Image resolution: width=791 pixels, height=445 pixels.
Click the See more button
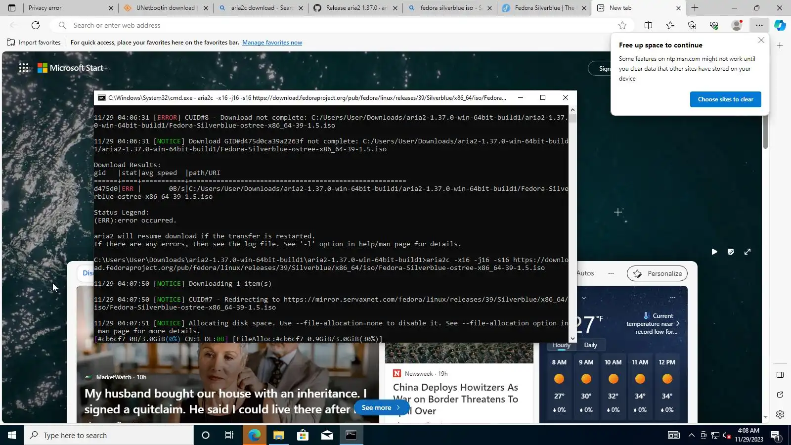pos(381,407)
